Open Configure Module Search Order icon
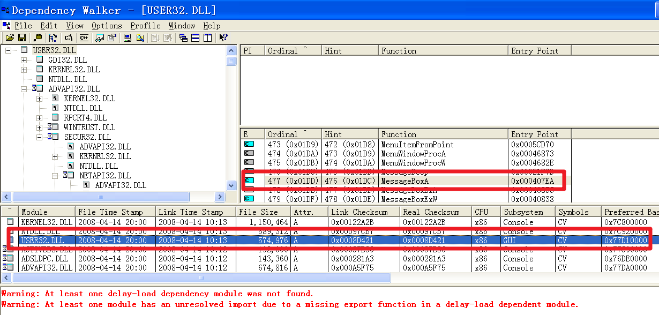 pyautogui.click(x=140, y=37)
